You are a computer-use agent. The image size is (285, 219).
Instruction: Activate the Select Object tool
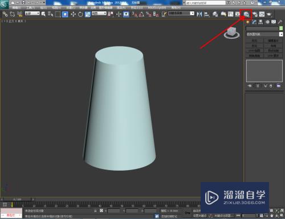[x=43, y=14]
